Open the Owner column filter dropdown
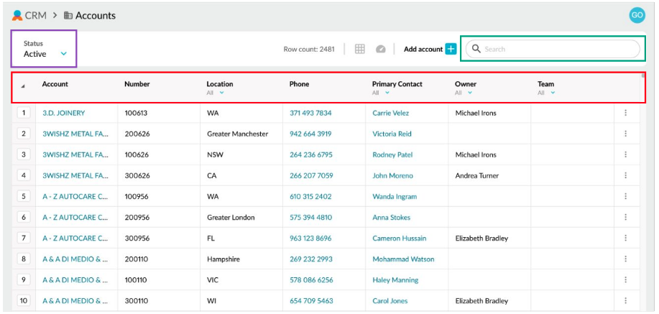 469,93
